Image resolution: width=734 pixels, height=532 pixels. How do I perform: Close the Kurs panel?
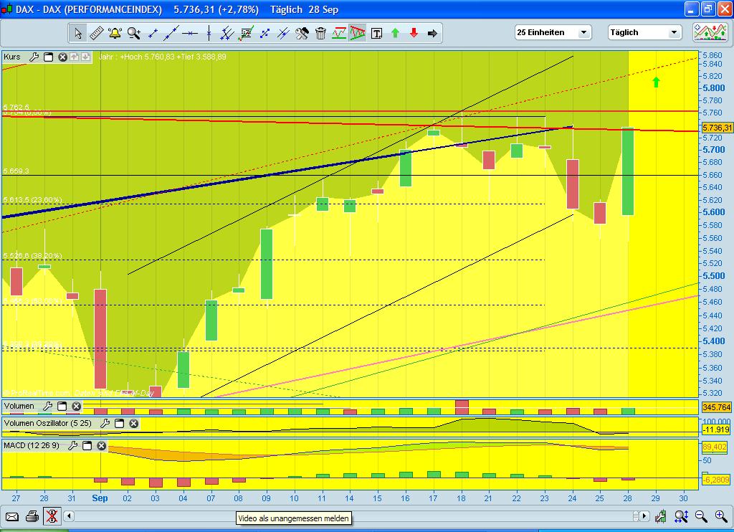[x=62, y=57]
